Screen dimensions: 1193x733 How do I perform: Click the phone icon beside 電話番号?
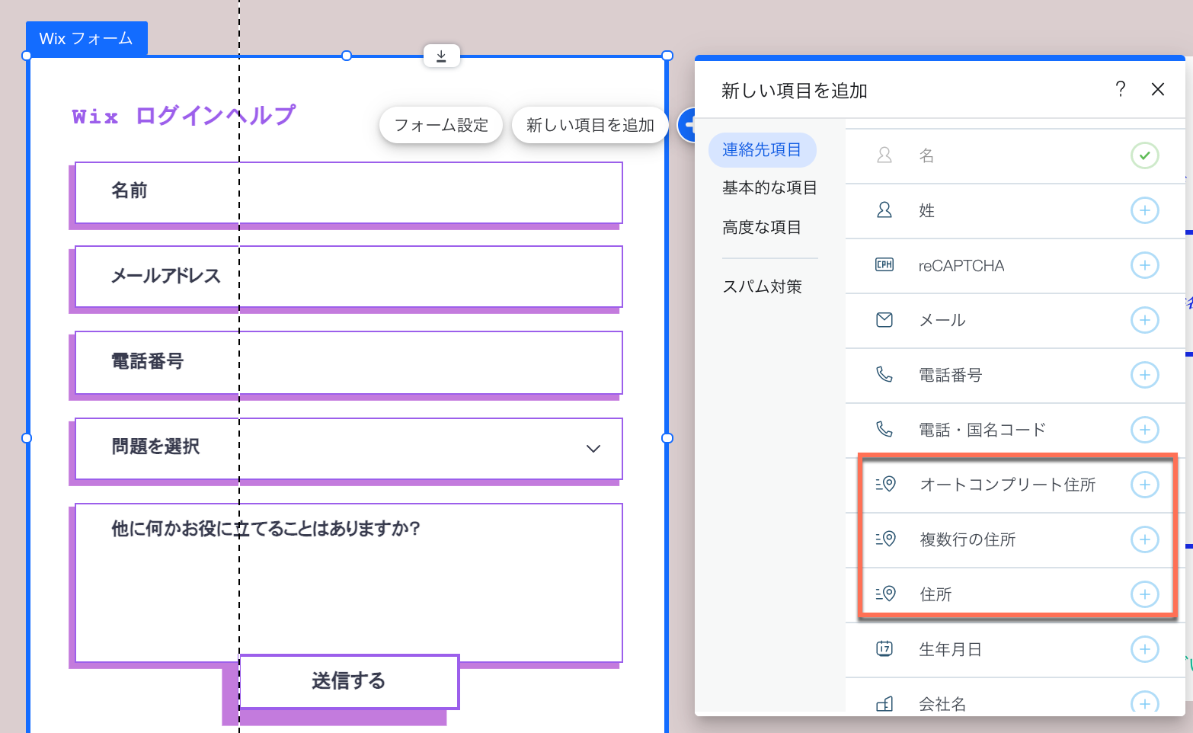tap(884, 375)
